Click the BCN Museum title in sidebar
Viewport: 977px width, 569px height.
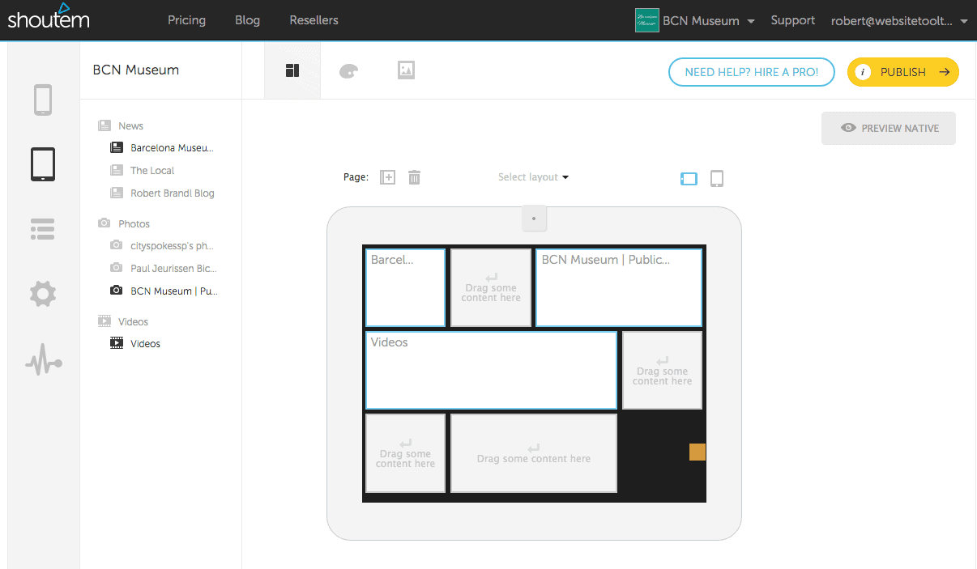136,70
